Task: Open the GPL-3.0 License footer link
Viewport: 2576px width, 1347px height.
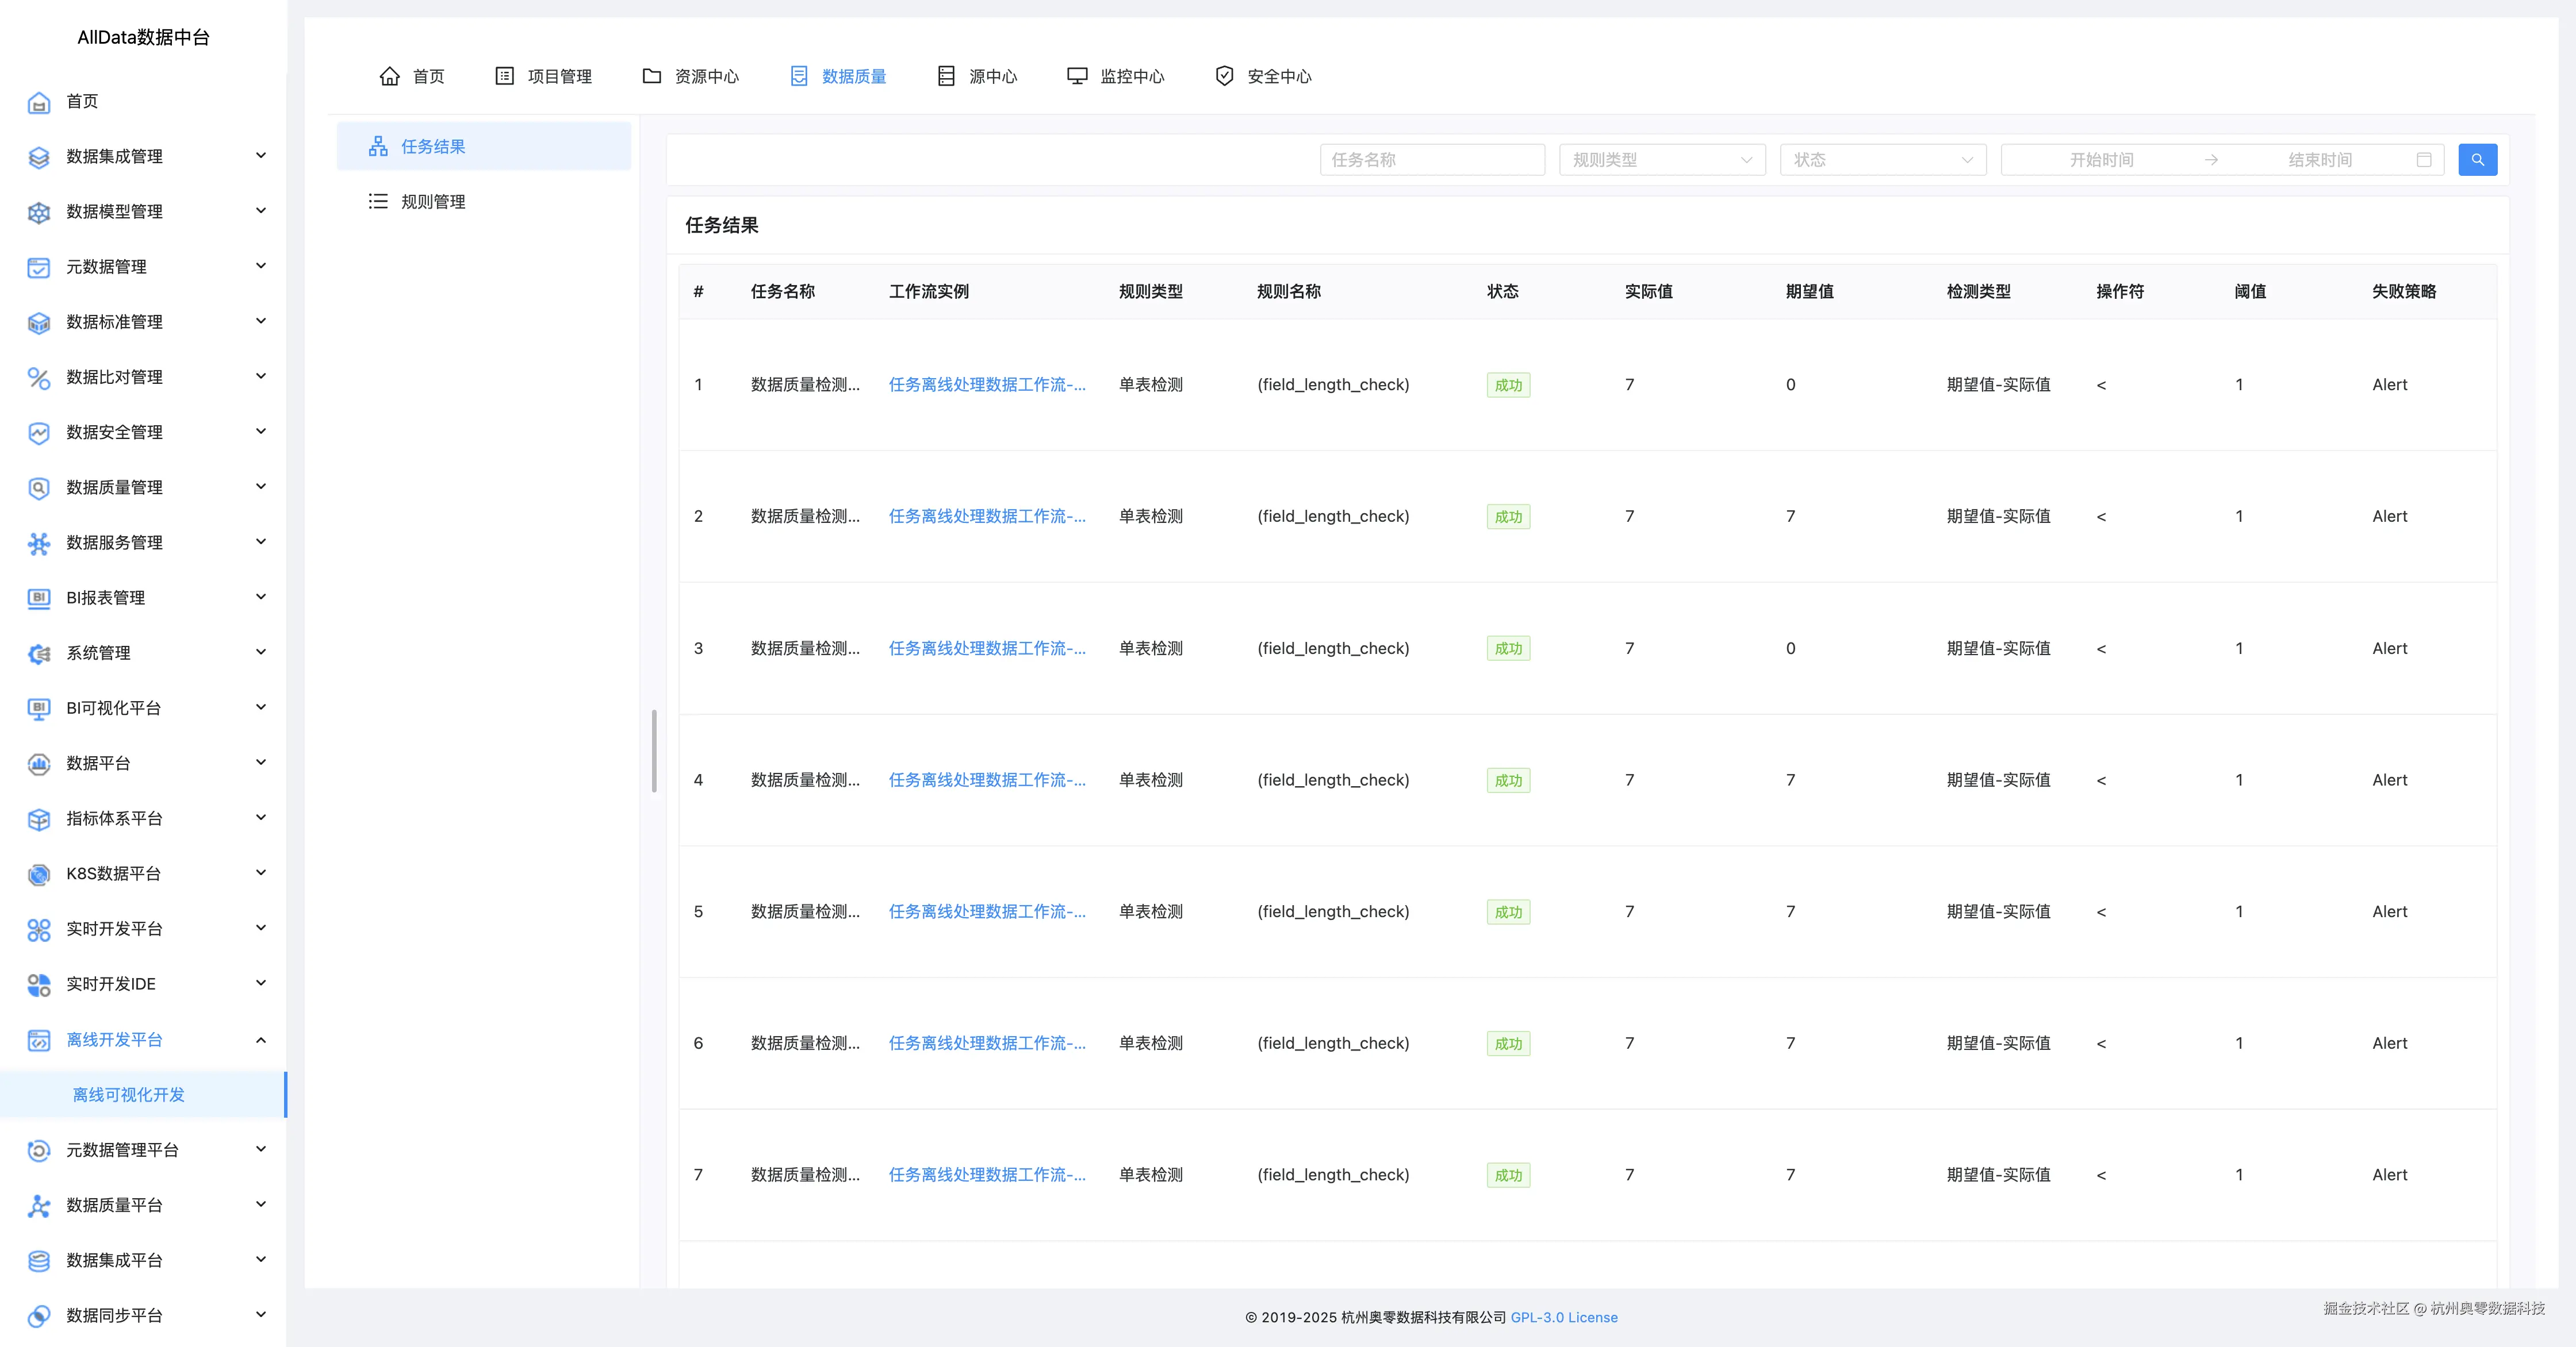Action: coord(1563,1317)
